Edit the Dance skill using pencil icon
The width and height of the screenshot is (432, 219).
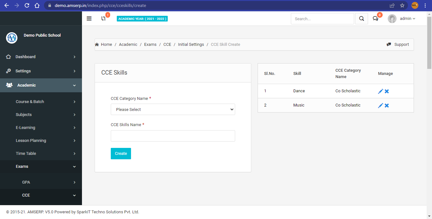(x=381, y=91)
